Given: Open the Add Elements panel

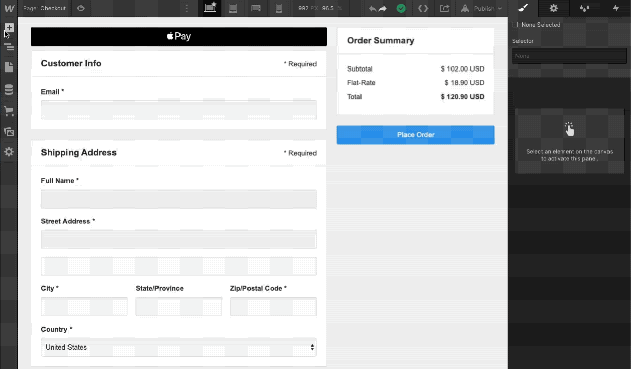Looking at the screenshot, I should (9, 28).
